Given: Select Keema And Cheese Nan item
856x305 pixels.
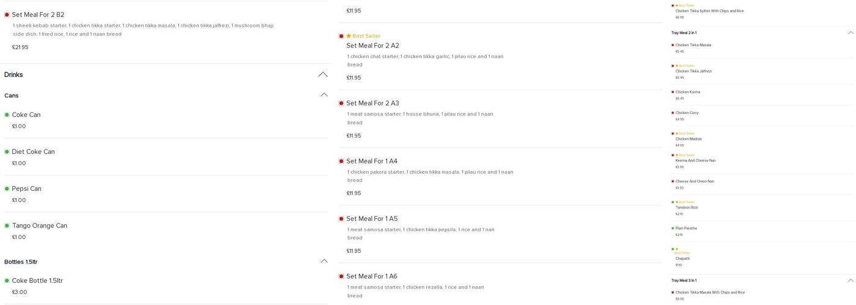Looking at the screenshot, I should click(x=695, y=161).
